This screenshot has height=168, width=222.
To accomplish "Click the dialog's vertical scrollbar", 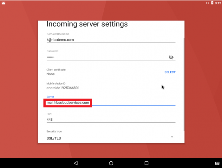I will pos(184,84).
